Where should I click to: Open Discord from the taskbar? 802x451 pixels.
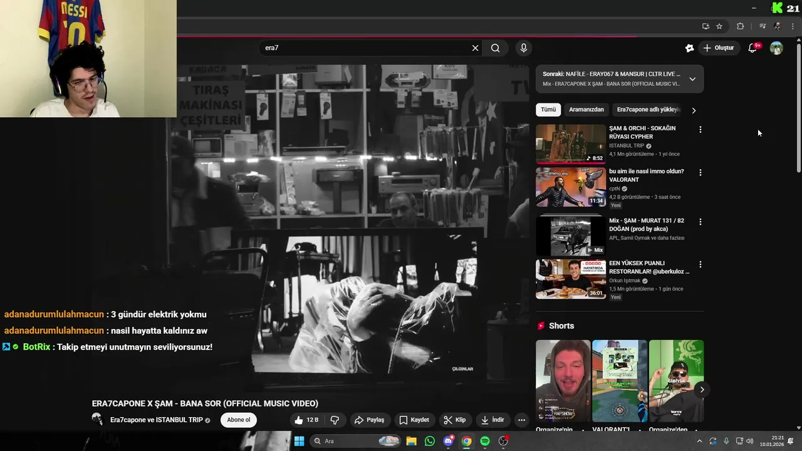(448, 441)
